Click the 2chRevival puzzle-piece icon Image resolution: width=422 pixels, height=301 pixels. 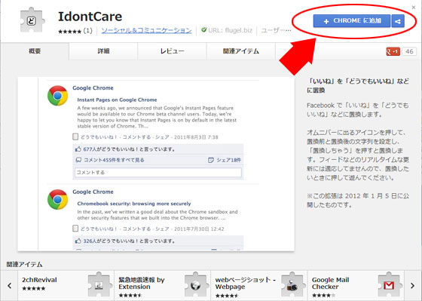pos(99,285)
